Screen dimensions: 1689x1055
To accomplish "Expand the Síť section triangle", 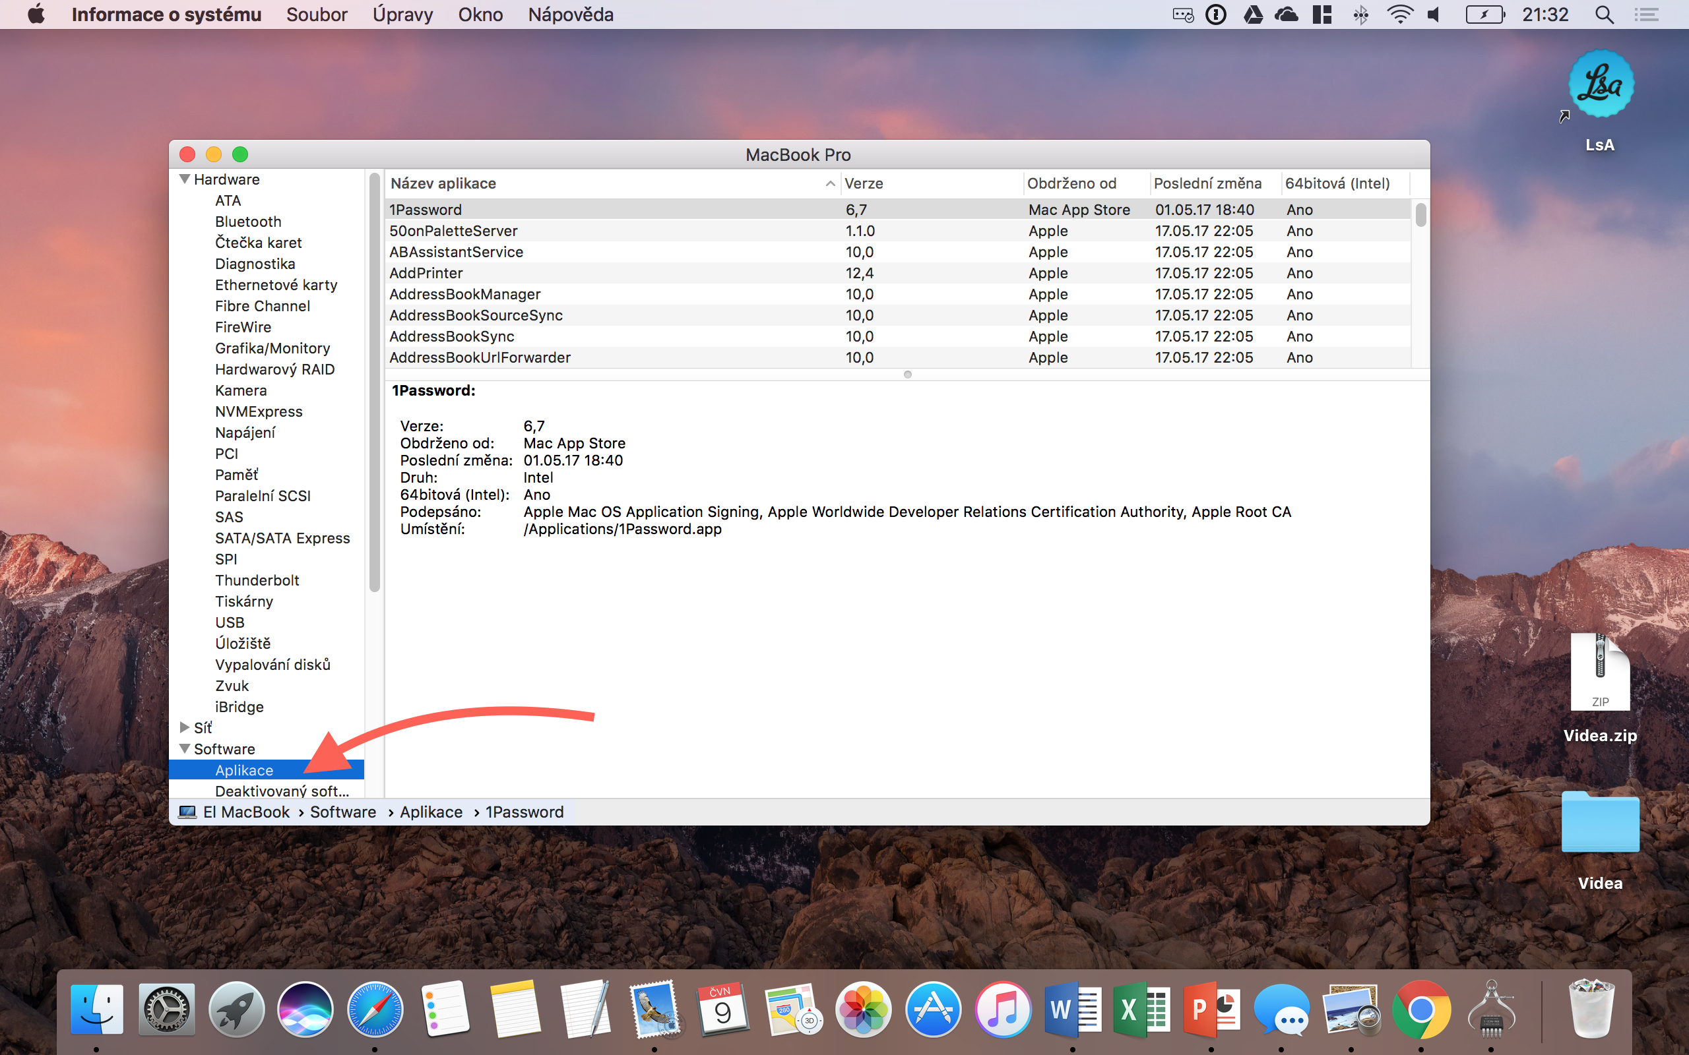I will tap(185, 728).
